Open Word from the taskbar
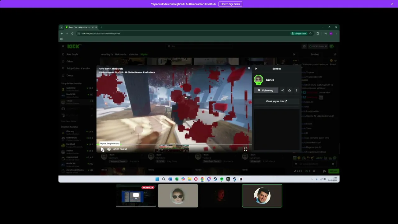 (170, 179)
